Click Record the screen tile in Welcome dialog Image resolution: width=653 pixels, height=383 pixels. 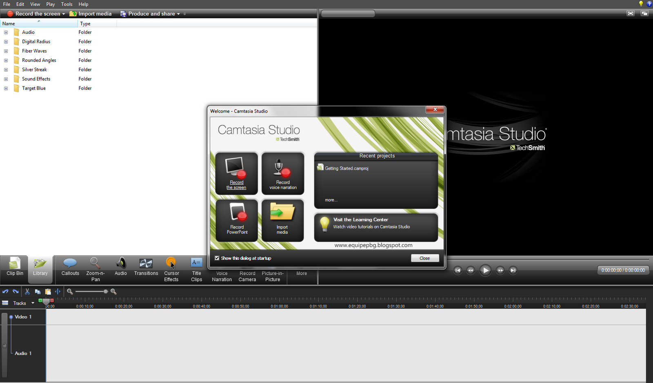point(237,173)
